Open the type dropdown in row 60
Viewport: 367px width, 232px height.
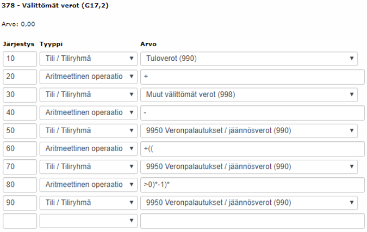[88, 148]
